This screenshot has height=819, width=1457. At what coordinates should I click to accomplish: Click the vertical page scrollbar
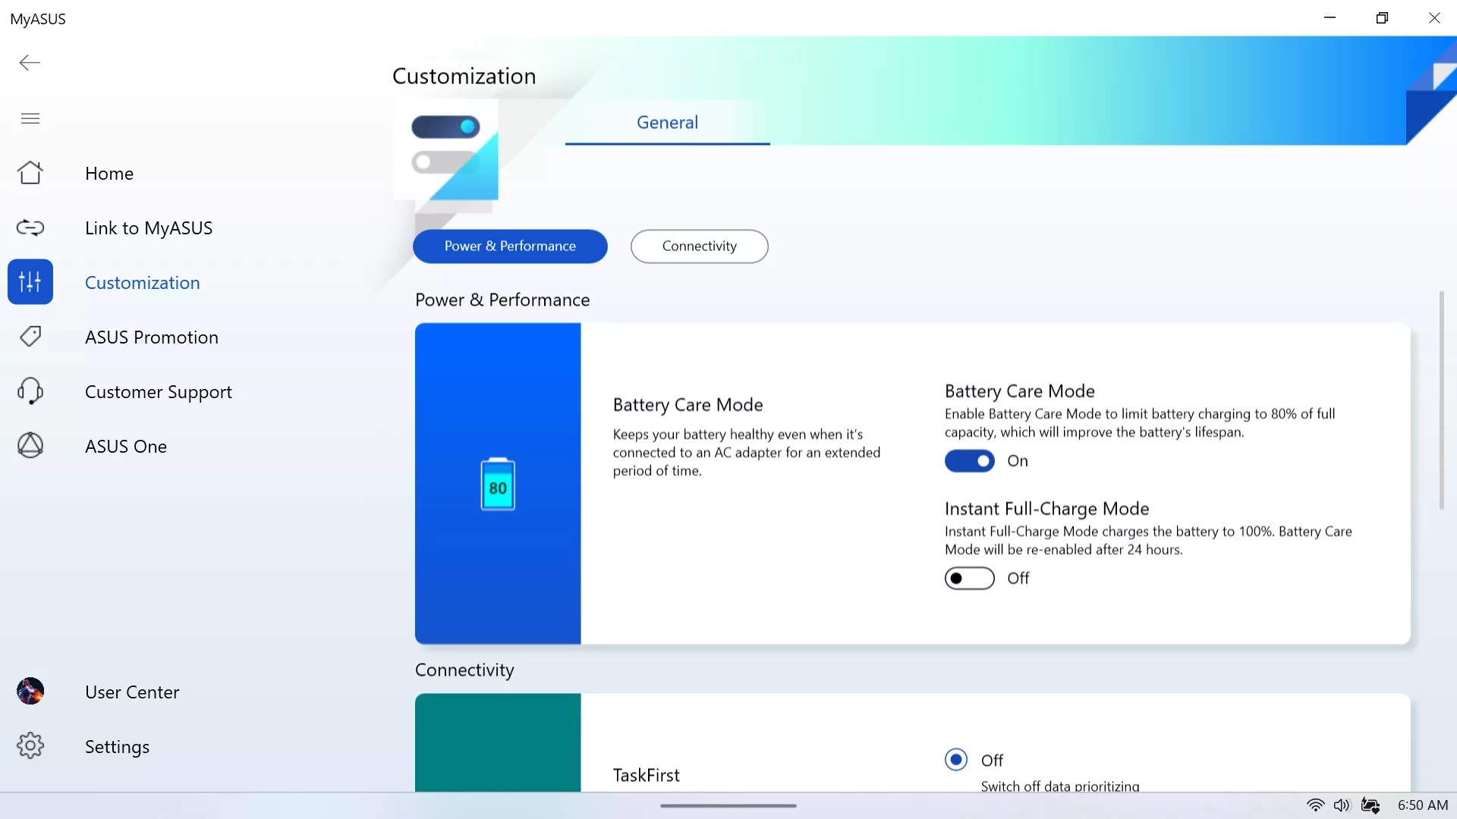coord(1441,400)
